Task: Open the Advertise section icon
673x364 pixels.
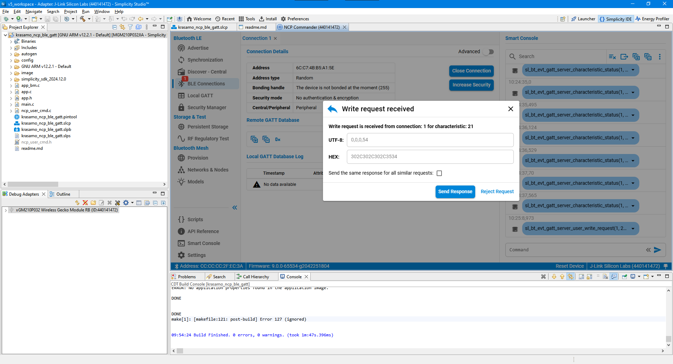Action: 181,48
